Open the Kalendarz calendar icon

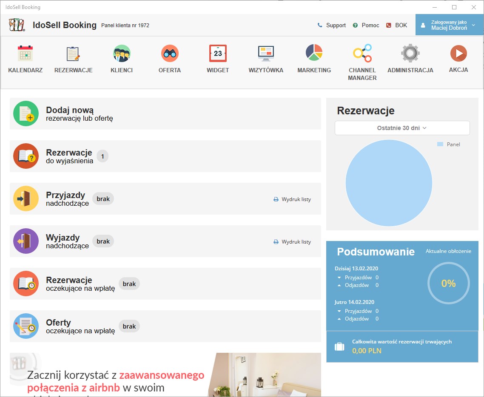[26, 54]
